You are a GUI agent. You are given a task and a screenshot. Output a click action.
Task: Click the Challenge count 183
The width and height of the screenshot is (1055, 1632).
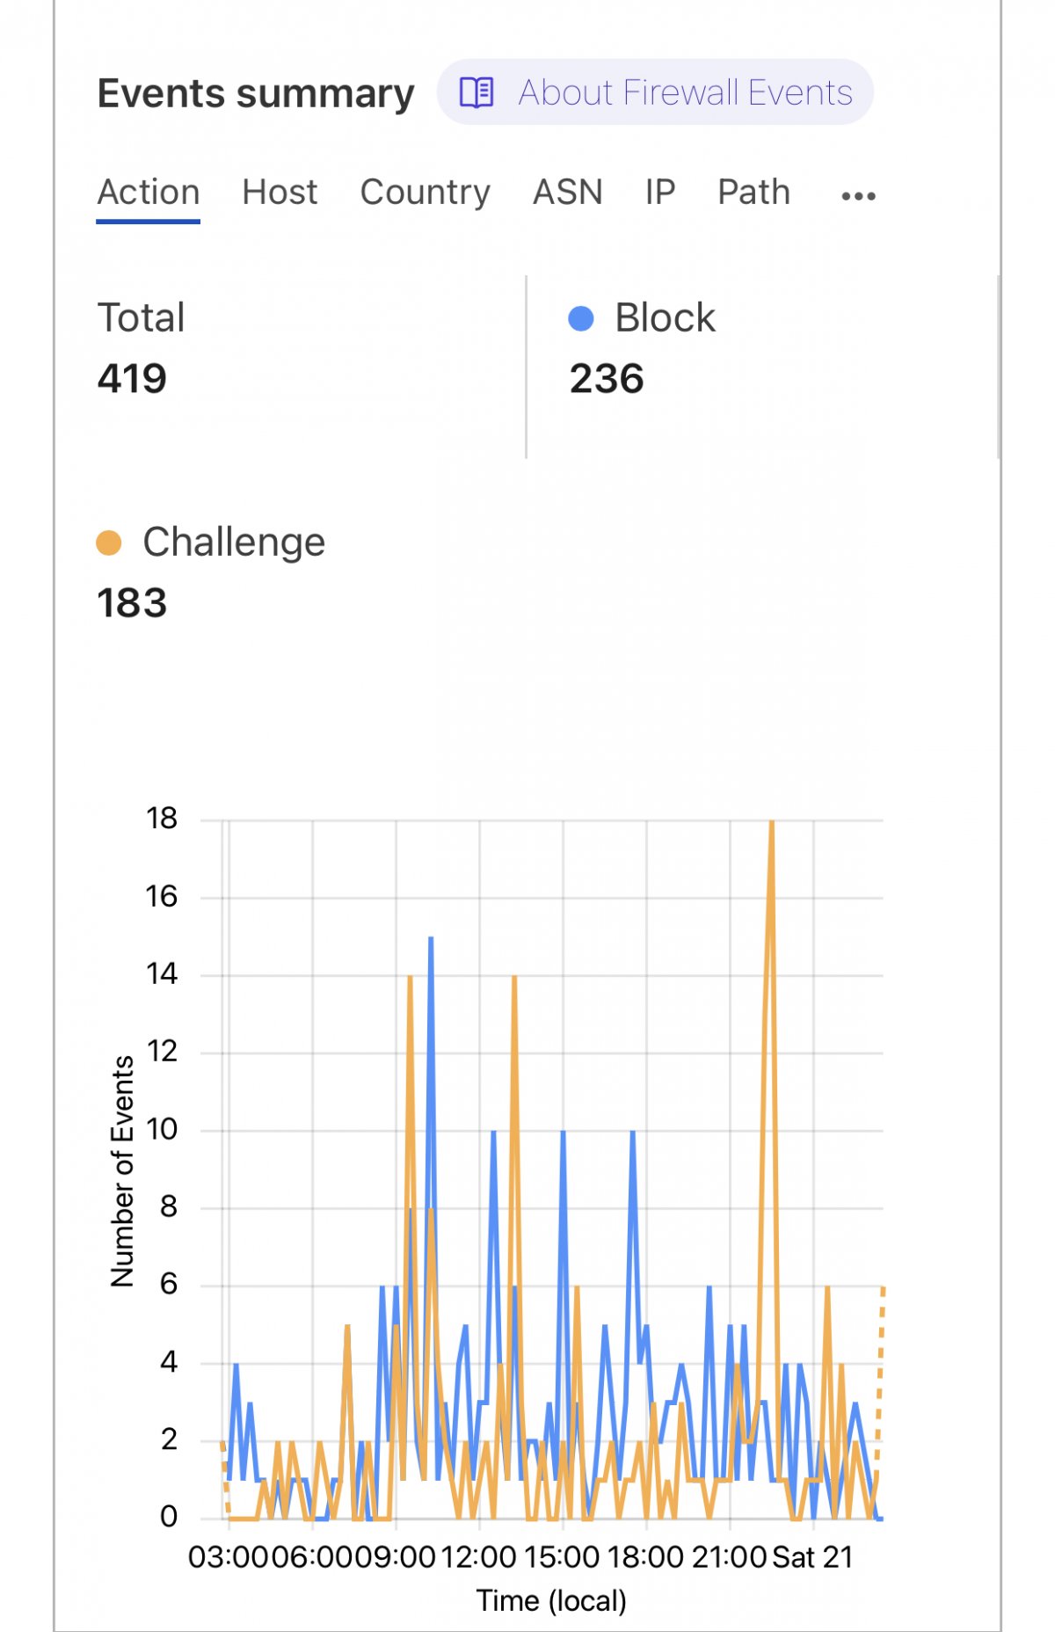[x=132, y=603]
